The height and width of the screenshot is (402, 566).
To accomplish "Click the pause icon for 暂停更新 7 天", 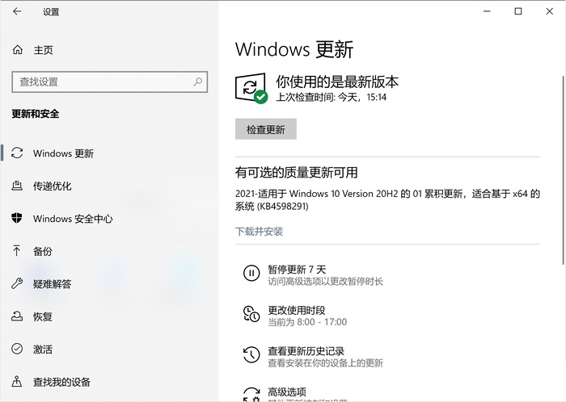I will pos(251,274).
